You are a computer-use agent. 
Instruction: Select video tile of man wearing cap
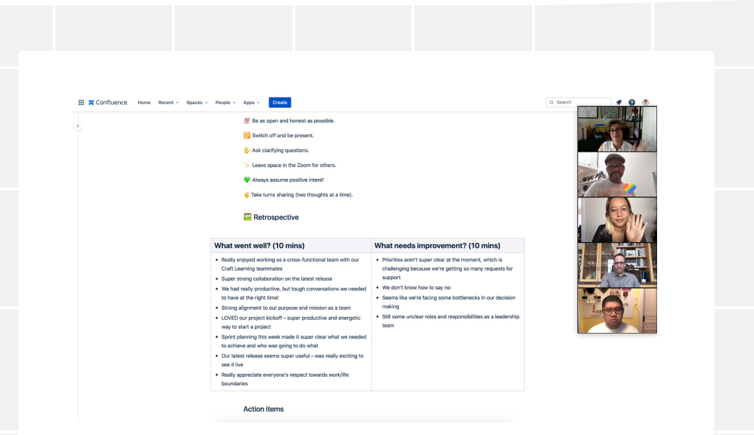tap(617, 174)
